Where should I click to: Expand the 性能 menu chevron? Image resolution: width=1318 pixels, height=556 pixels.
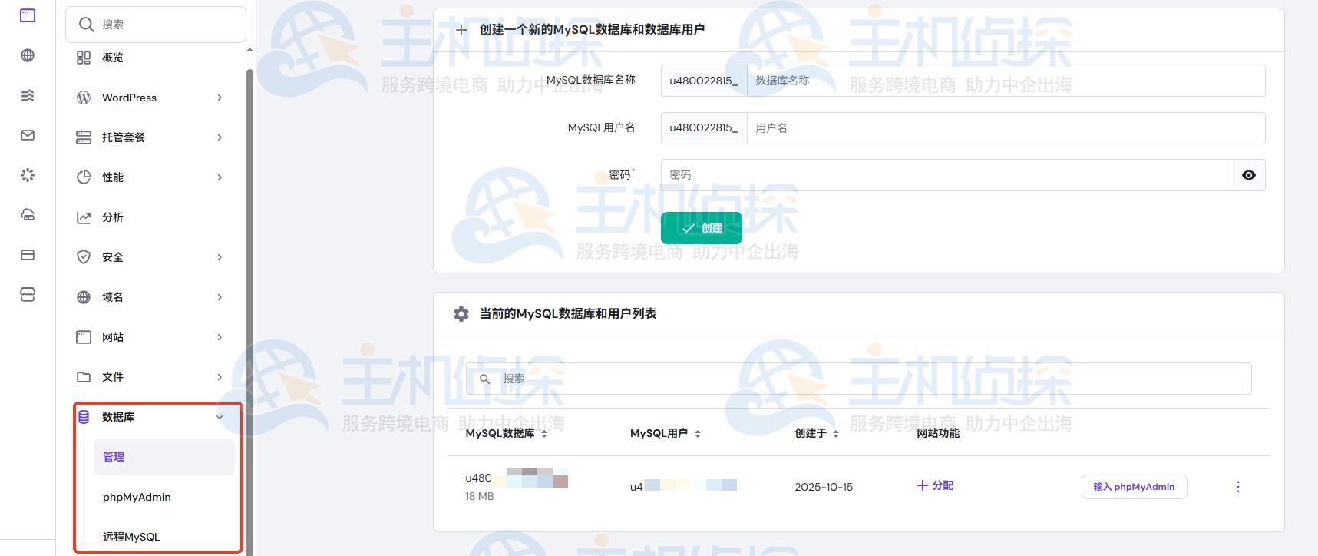click(x=220, y=177)
